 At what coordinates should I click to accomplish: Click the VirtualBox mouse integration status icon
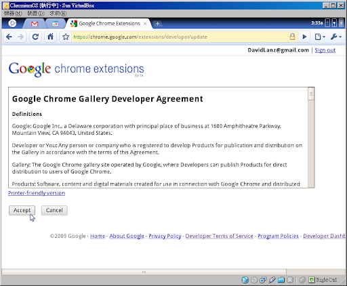[x=302, y=280]
